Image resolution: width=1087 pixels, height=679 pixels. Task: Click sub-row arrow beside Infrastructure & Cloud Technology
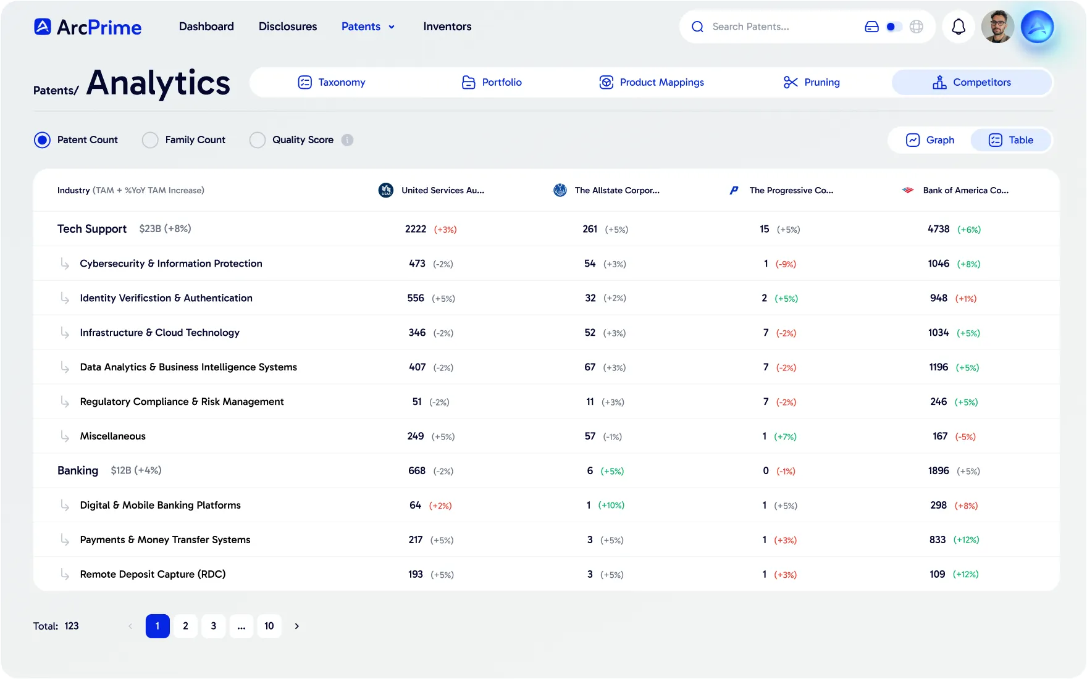pyautogui.click(x=65, y=333)
